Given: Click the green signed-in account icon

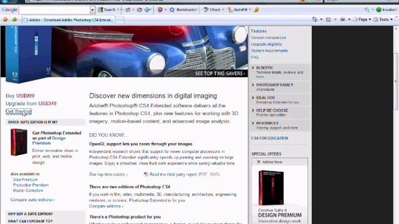Looking at the screenshot, I should pyautogui.click(x=378, y=10).
